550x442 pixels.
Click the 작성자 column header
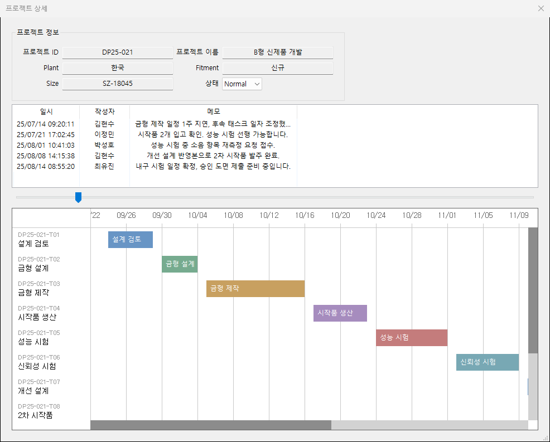pyautogui.click(x=104, y=111)
